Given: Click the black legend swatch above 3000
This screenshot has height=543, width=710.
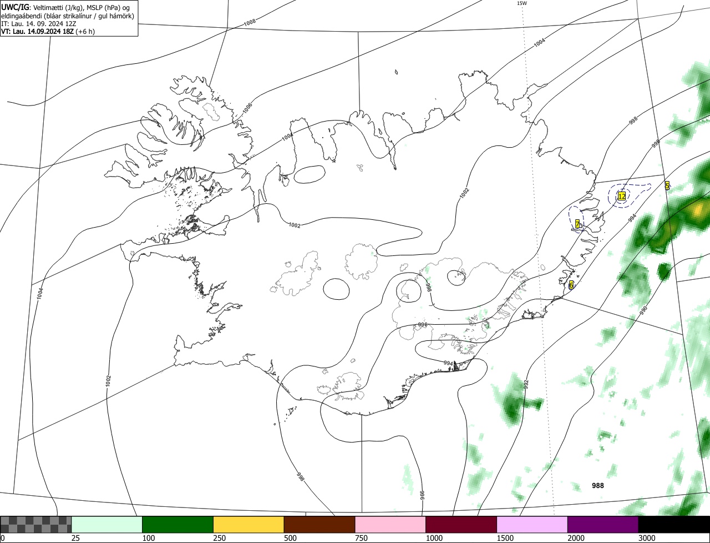Looking at the screenshot, I should click(674, 525).
